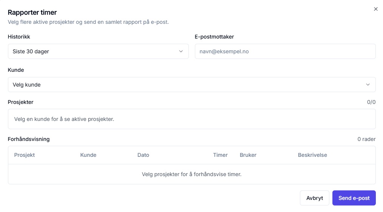Click the Historikk field label
The width and height of the screenshot is (383, 212).
coord(19,37)
